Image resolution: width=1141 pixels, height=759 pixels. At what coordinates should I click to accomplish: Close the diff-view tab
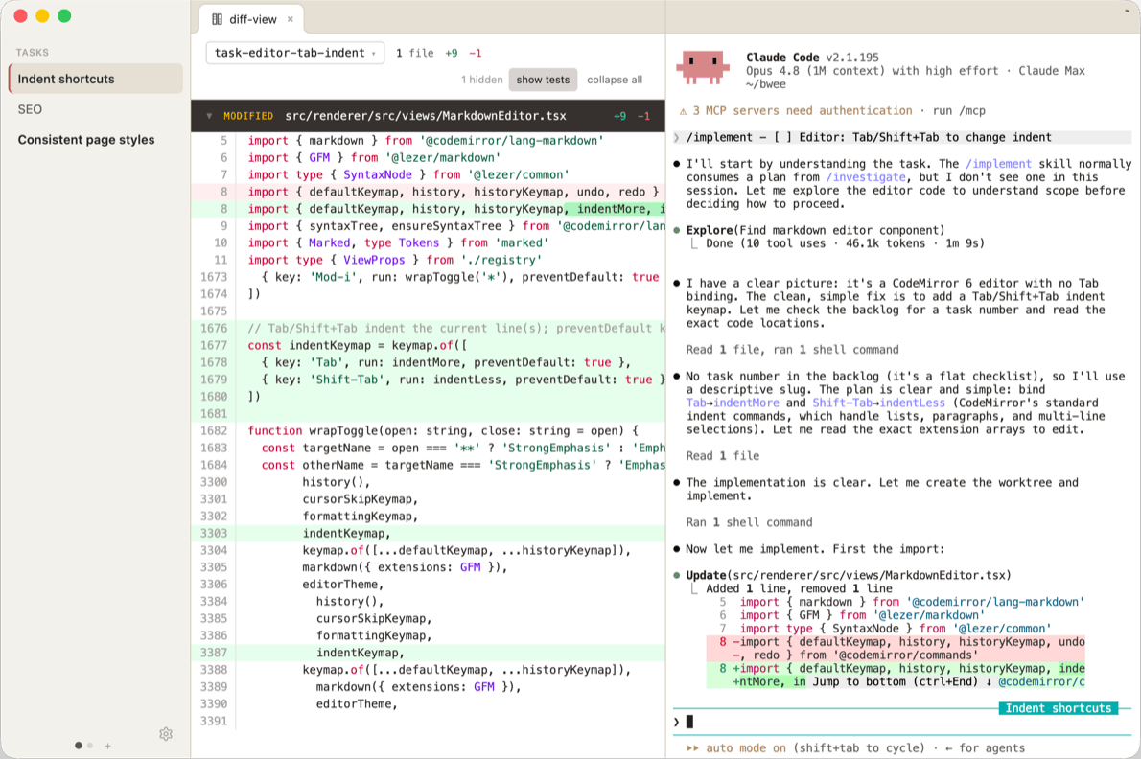pos(291,19)
